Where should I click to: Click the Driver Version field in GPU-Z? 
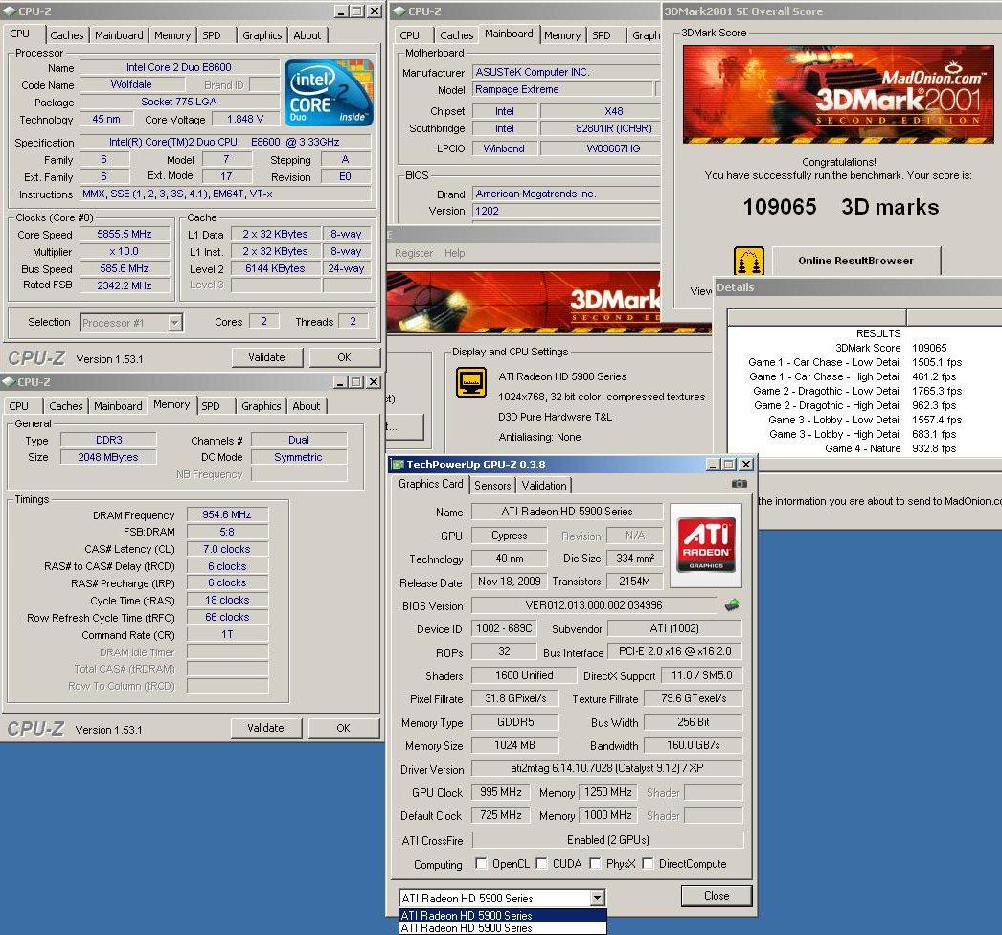[607, 768]
